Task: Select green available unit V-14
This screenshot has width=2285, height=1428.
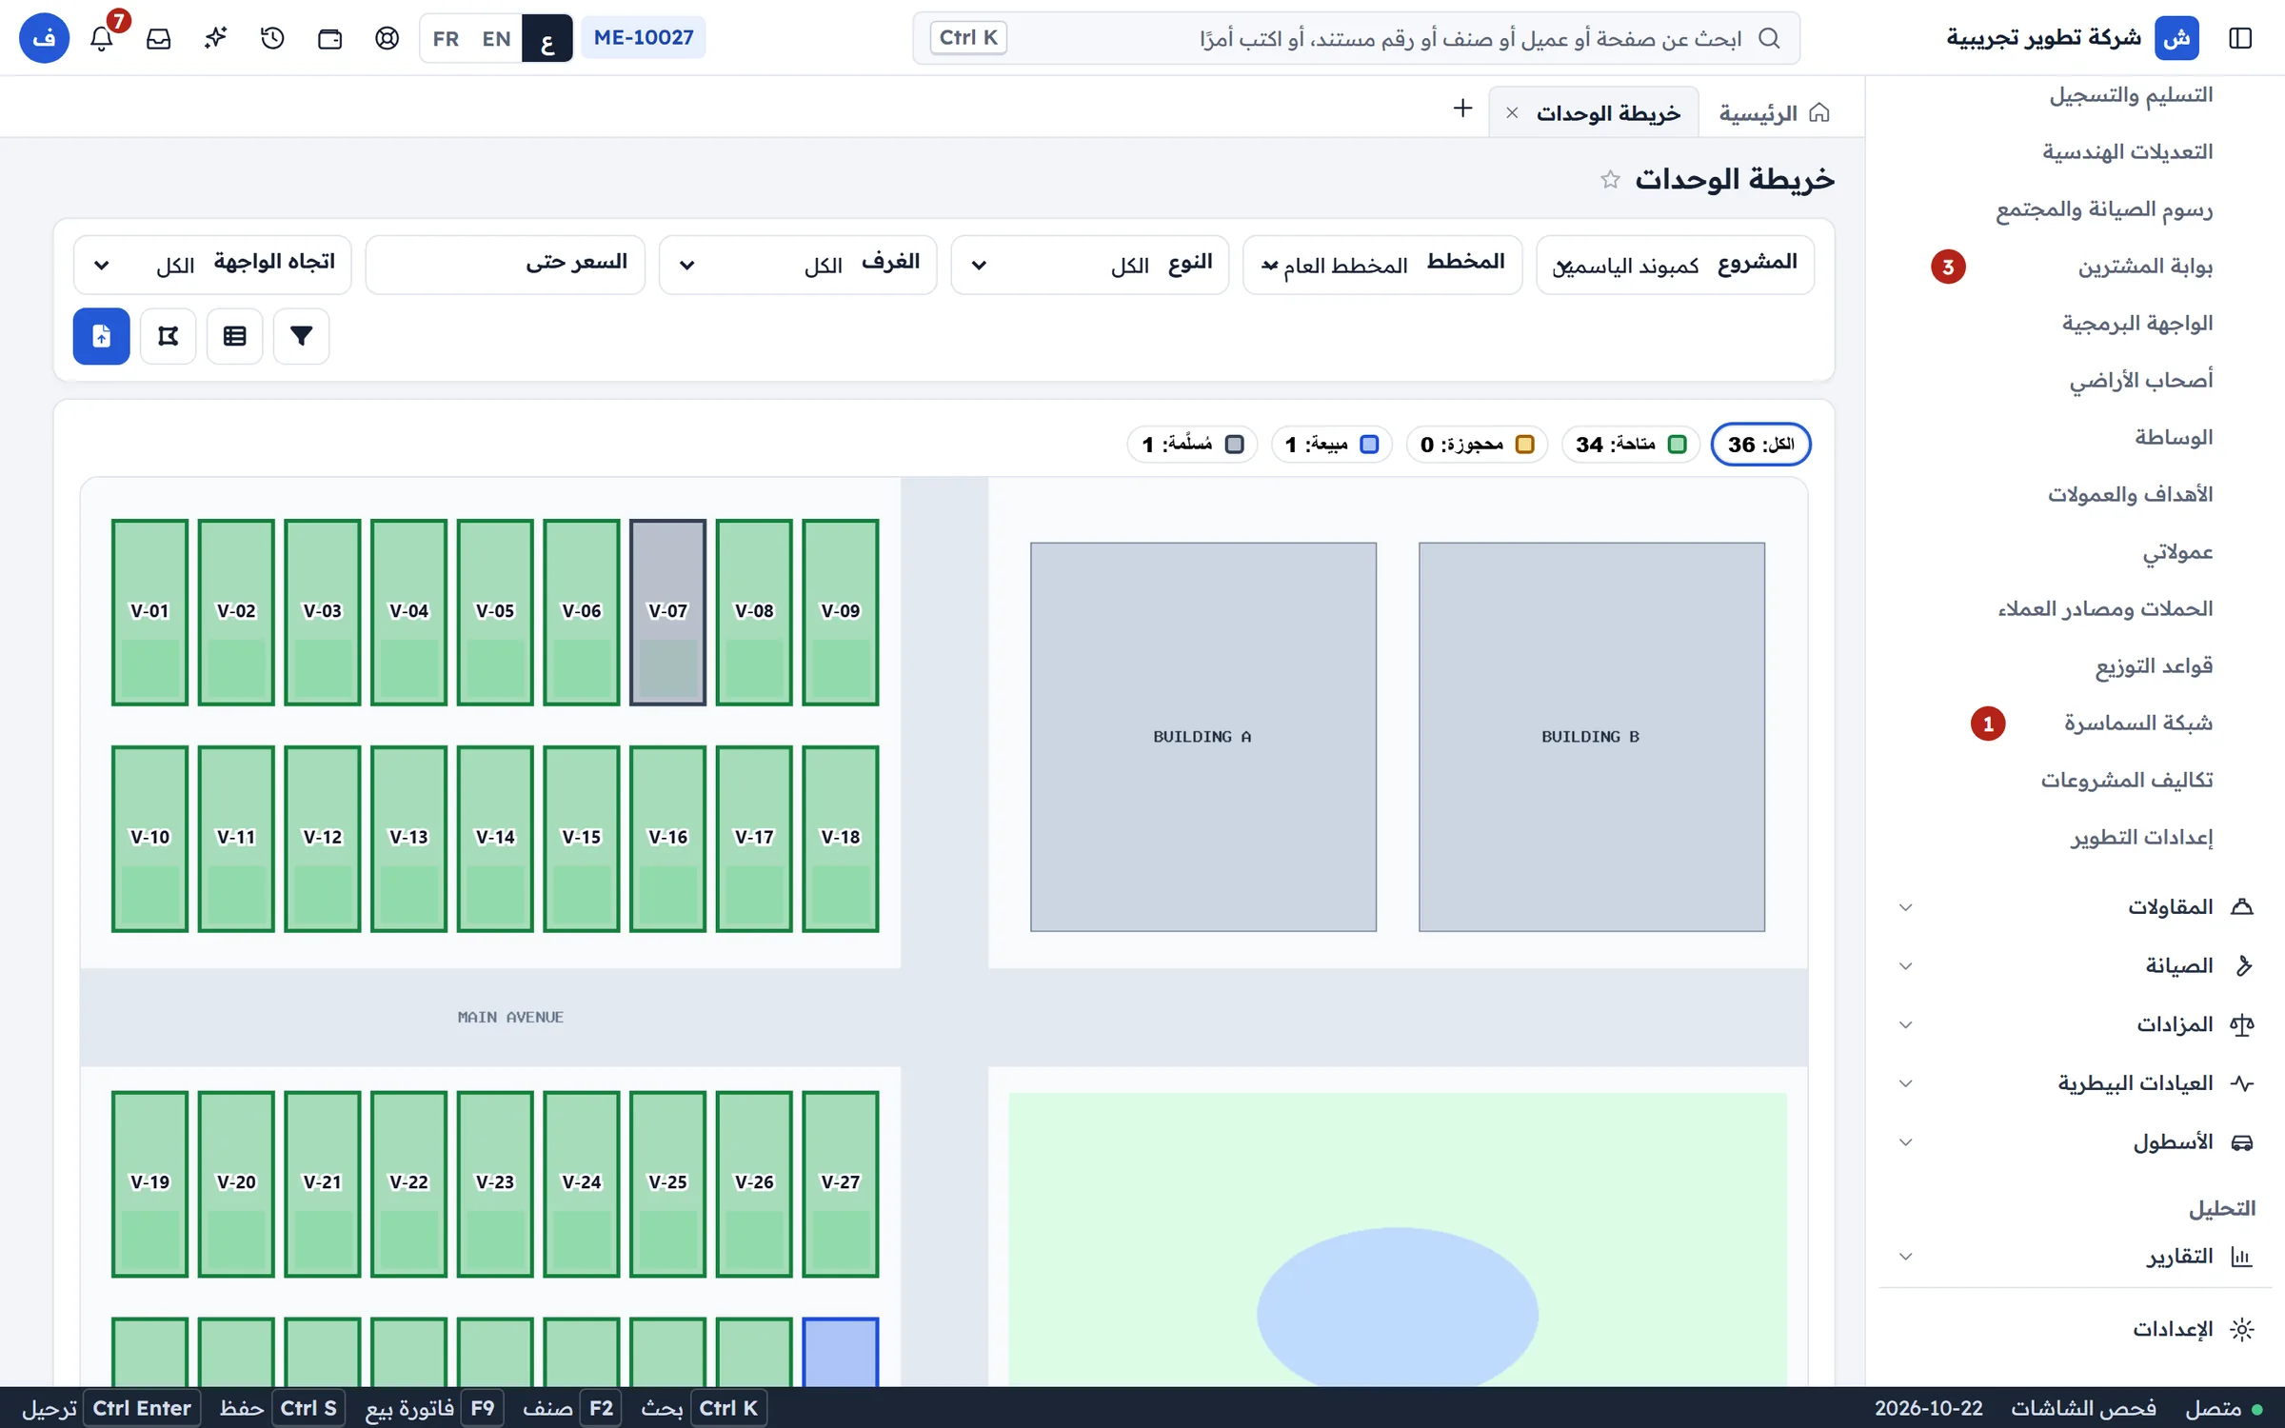Action: coord(495,838)
